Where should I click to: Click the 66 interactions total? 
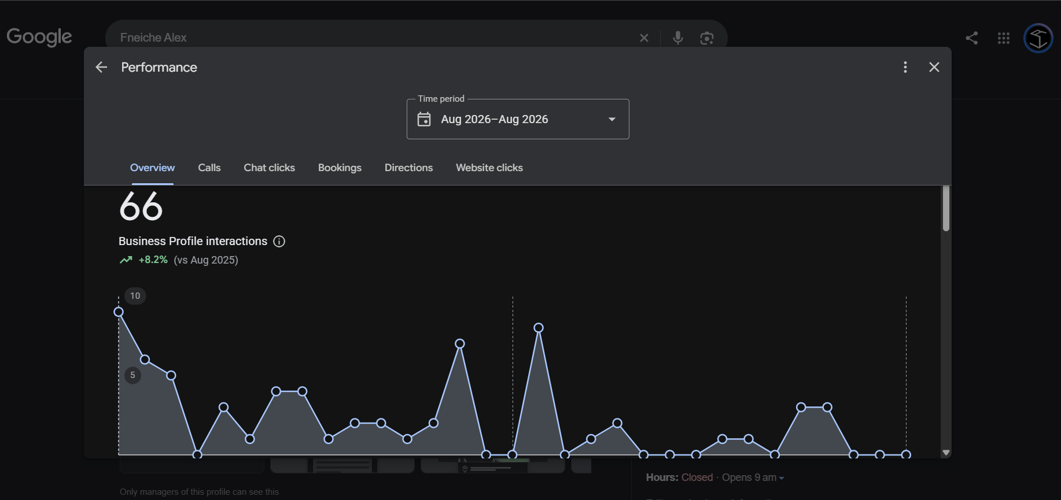[141, 206]
